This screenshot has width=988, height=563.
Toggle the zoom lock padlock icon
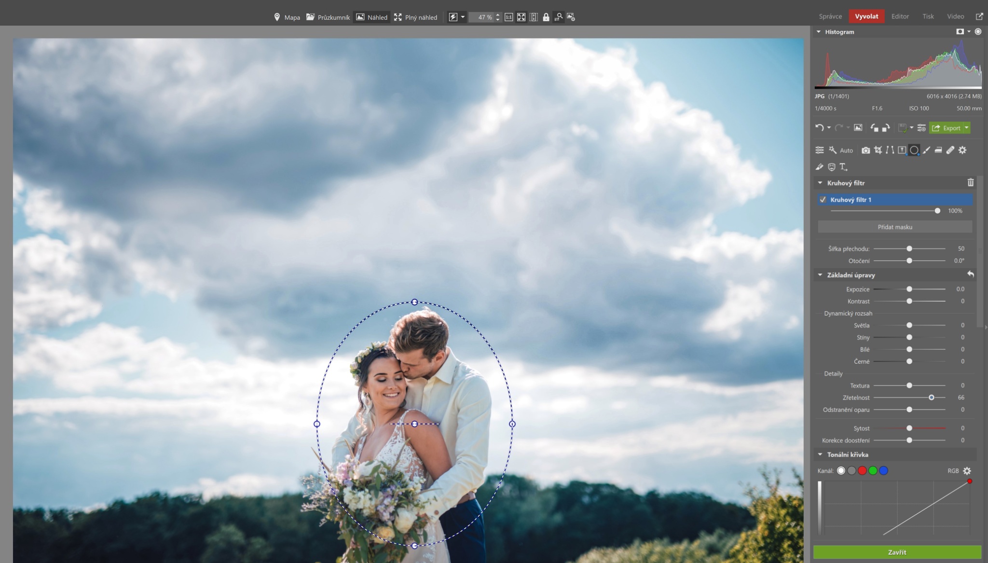tap(546, 17)
